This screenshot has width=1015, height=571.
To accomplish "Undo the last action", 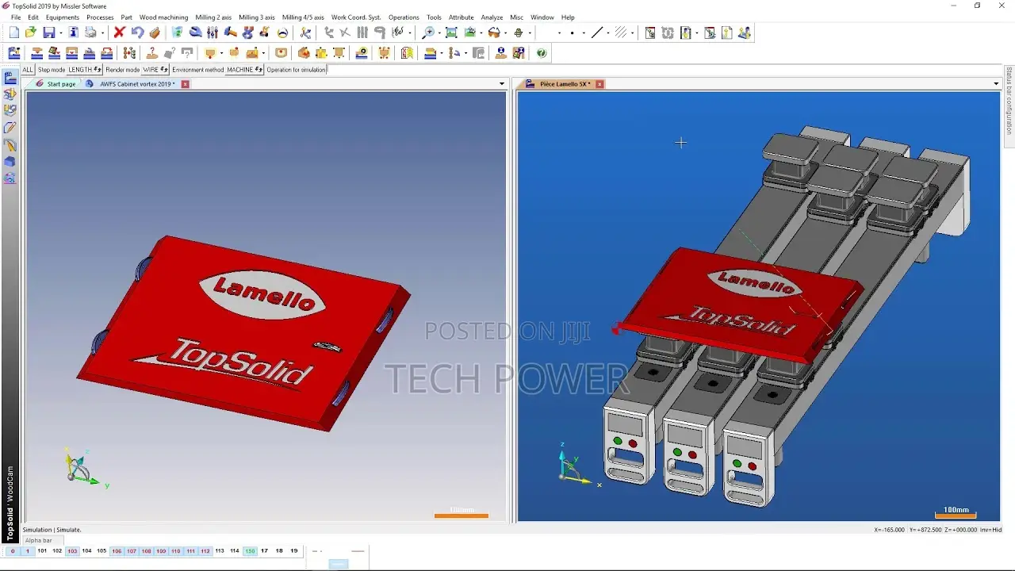I will click(x=137, y=33).
